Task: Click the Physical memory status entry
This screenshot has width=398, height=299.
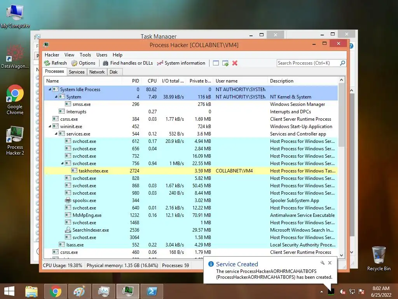Action: [x=122, y=266]
